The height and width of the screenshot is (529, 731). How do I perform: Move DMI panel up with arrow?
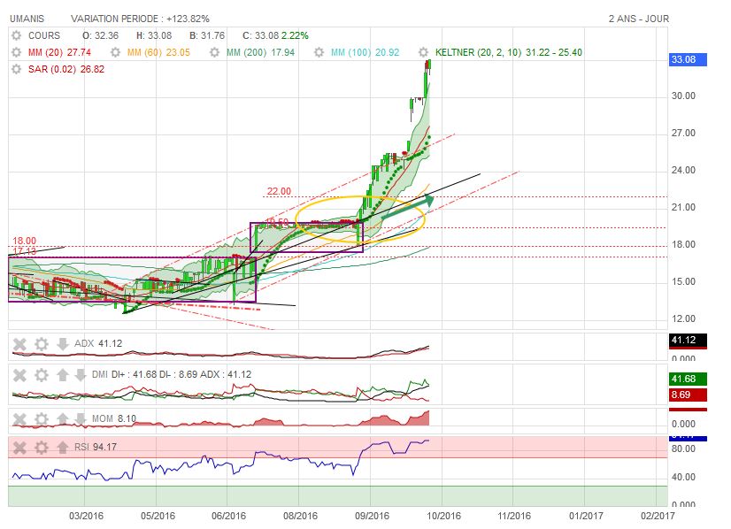63,375
